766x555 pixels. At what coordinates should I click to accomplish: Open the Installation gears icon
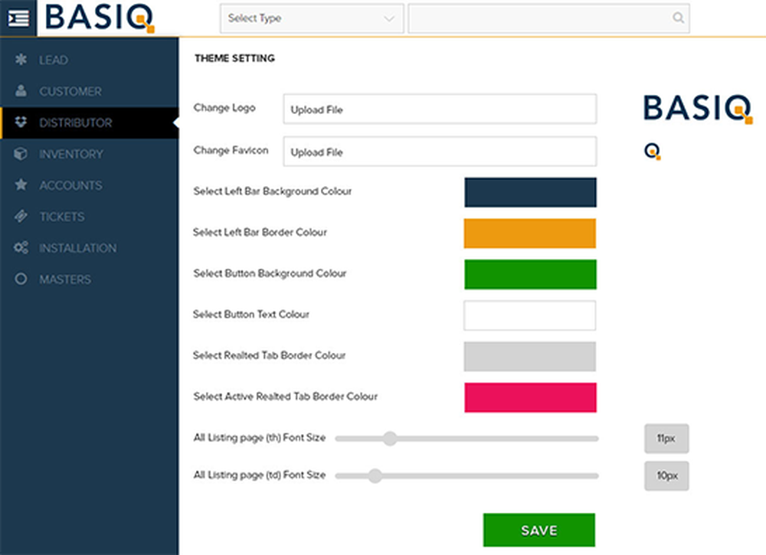click(21, 248)
